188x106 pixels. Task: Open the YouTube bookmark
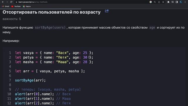tap(16, 6)
